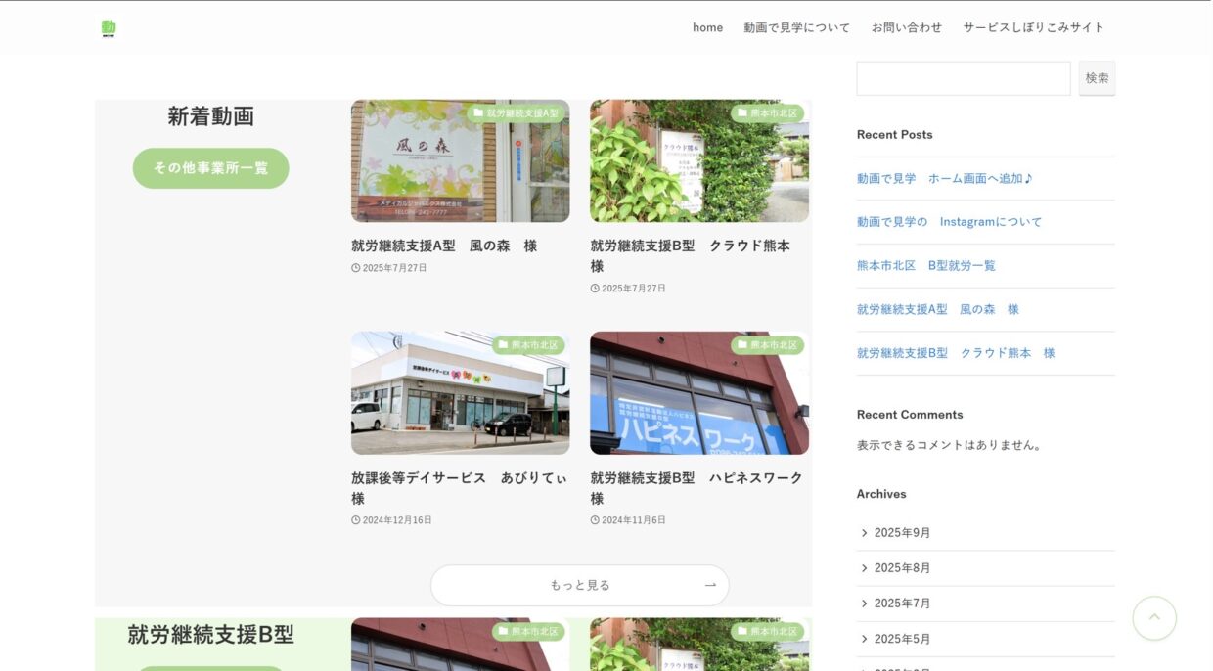Go to the home menu item
Screen dimensions: 1213x671
coord(707,27)
